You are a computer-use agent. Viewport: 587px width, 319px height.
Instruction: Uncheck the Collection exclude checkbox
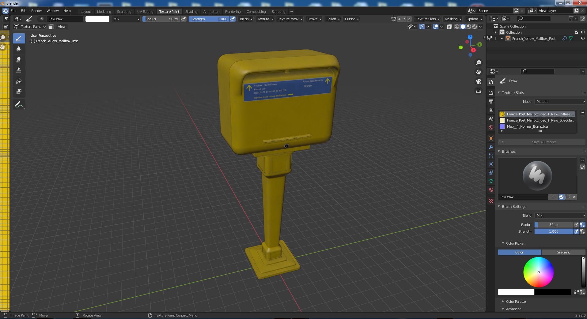tap(576, 32)
